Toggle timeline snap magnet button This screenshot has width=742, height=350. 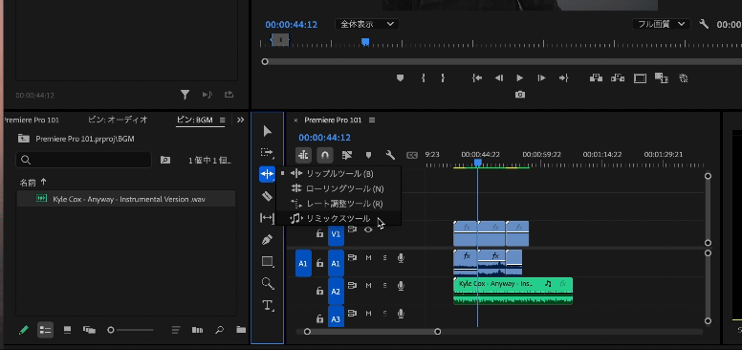point(325,155)
